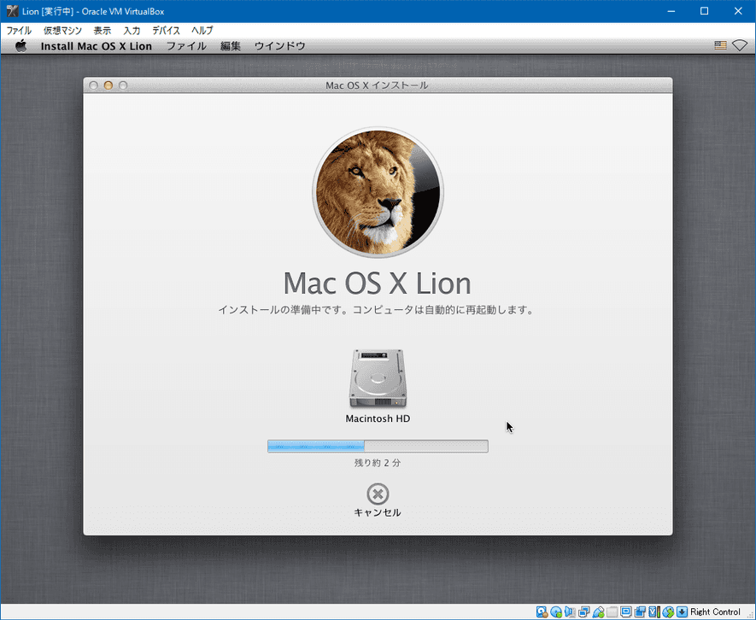Click the optical disc status icon

point(556,611)
